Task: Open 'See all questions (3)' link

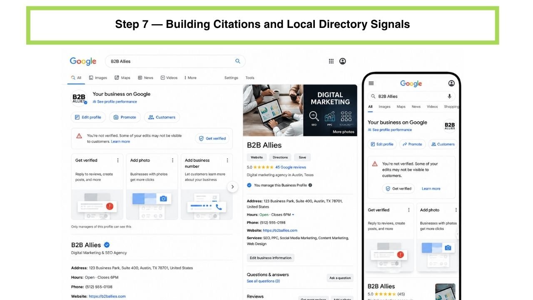Action: coord(263,281)
